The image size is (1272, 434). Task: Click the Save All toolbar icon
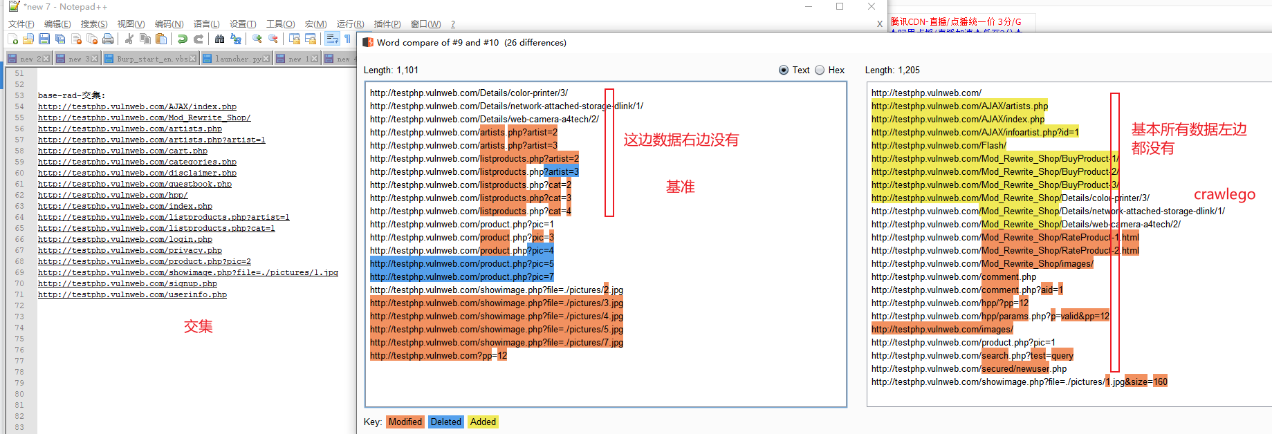pyautogui.click(x=60, y=39)
